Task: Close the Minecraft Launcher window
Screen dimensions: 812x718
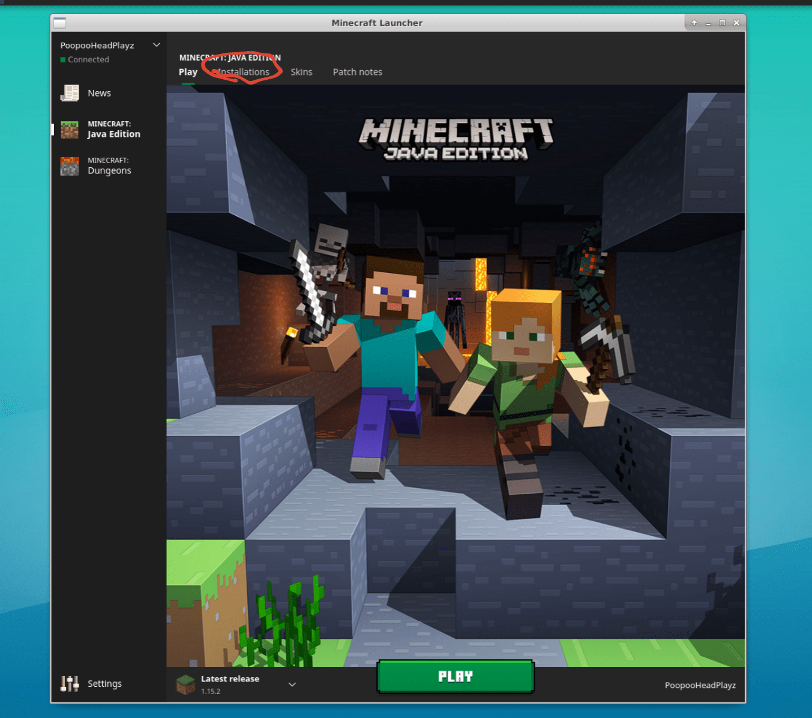Action: coord(736,23)
